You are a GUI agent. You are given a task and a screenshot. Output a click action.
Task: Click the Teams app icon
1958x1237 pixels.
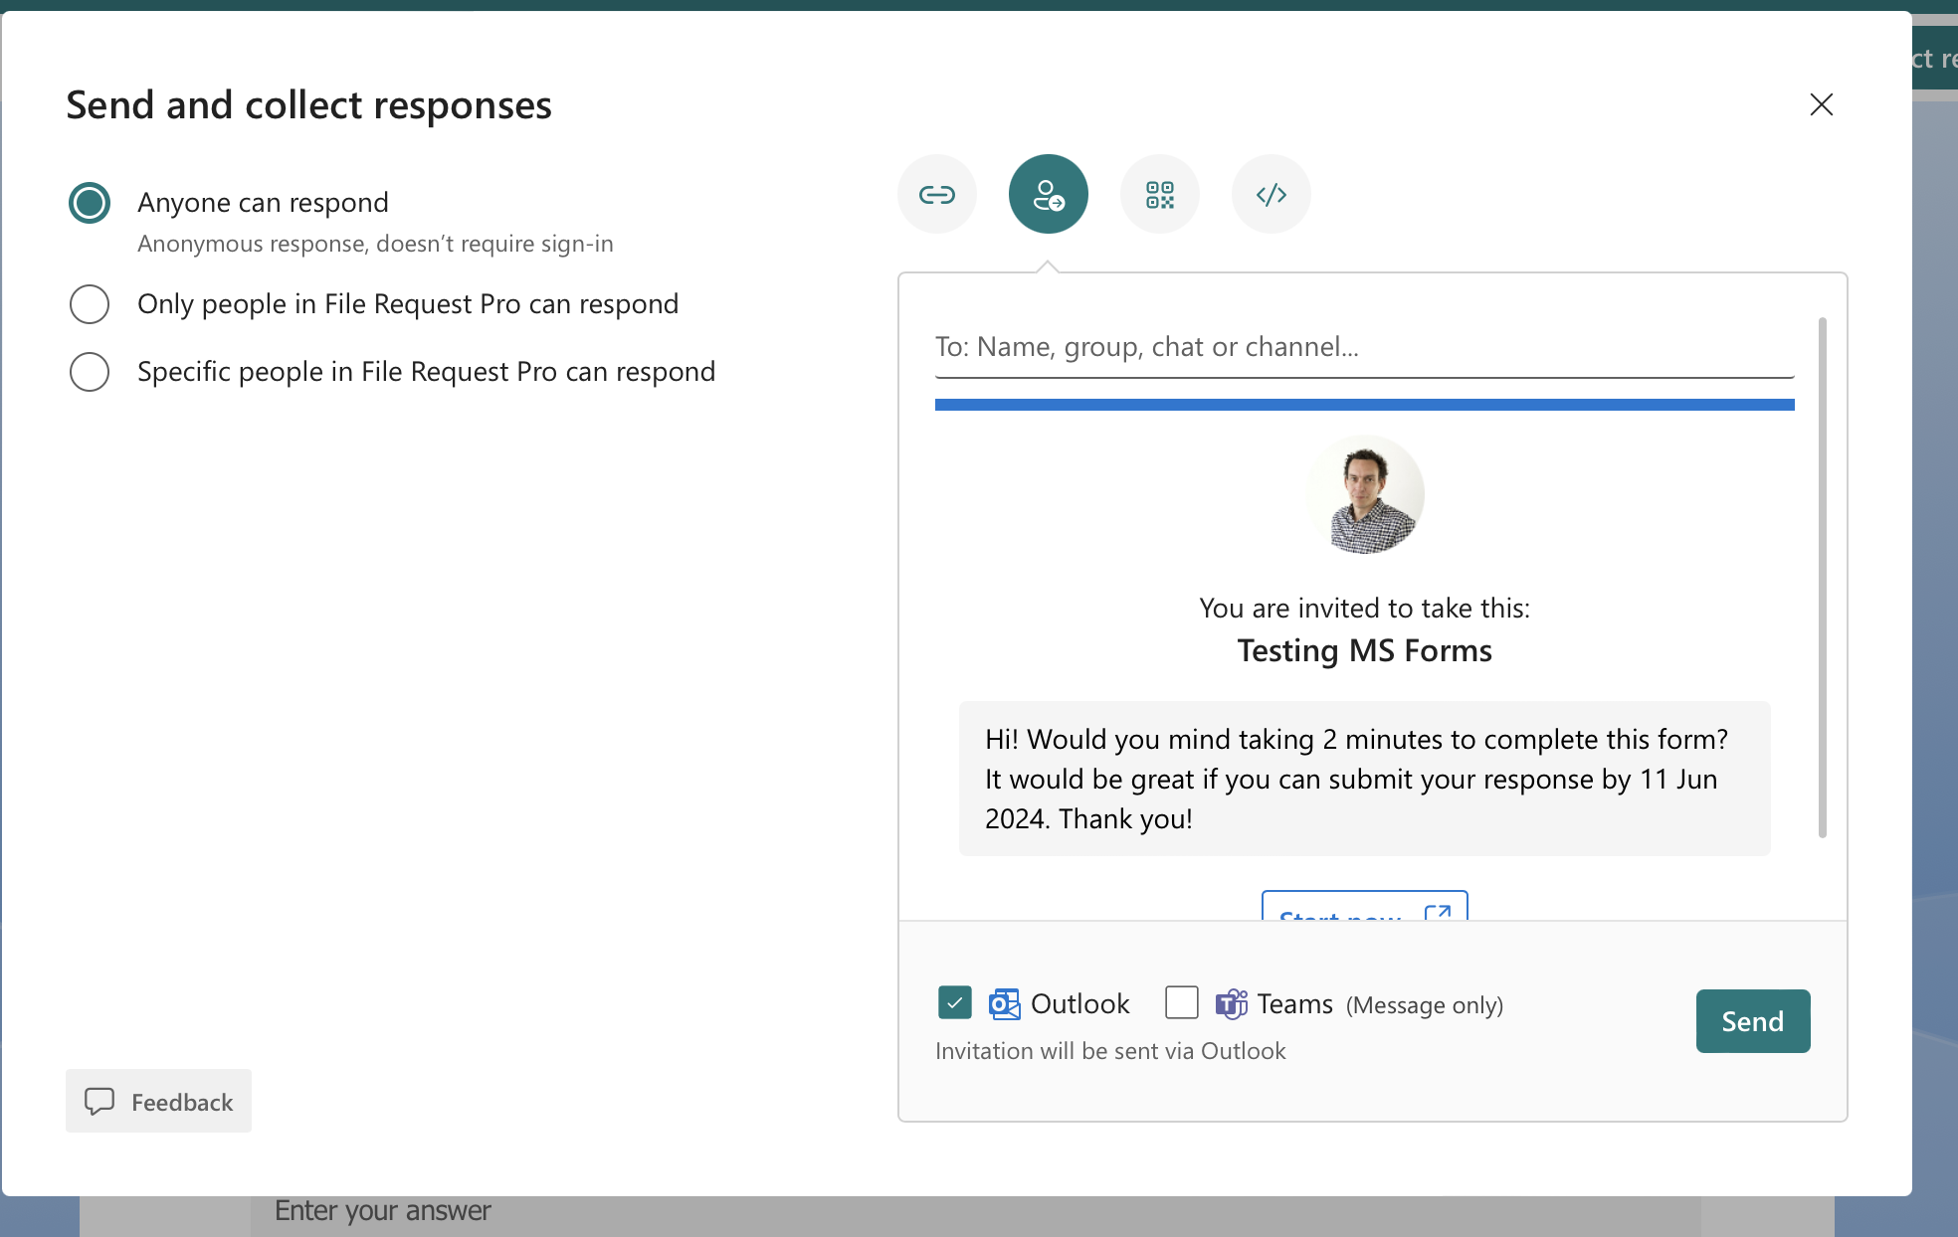click(x=1232, y=1003)
